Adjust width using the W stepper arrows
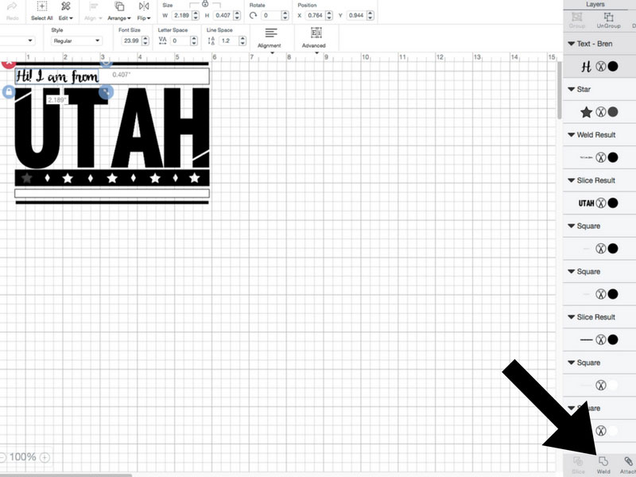 click(196, 15)
